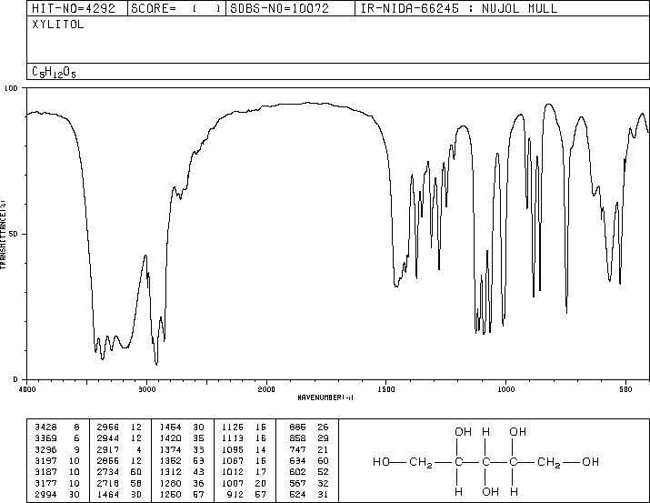Click the OH group ending the structure chain

590,462
